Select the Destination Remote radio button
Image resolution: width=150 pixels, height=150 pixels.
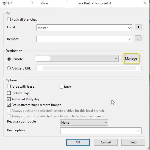pyautogui.click(x=9, y=59)
